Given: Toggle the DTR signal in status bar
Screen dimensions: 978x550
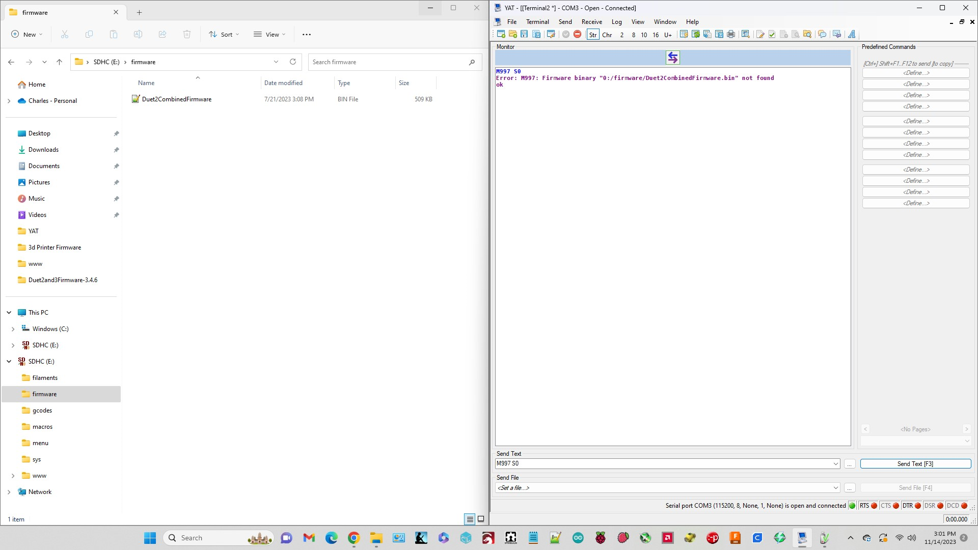Looking at the screenshot, I should click(x=911, y=506).
